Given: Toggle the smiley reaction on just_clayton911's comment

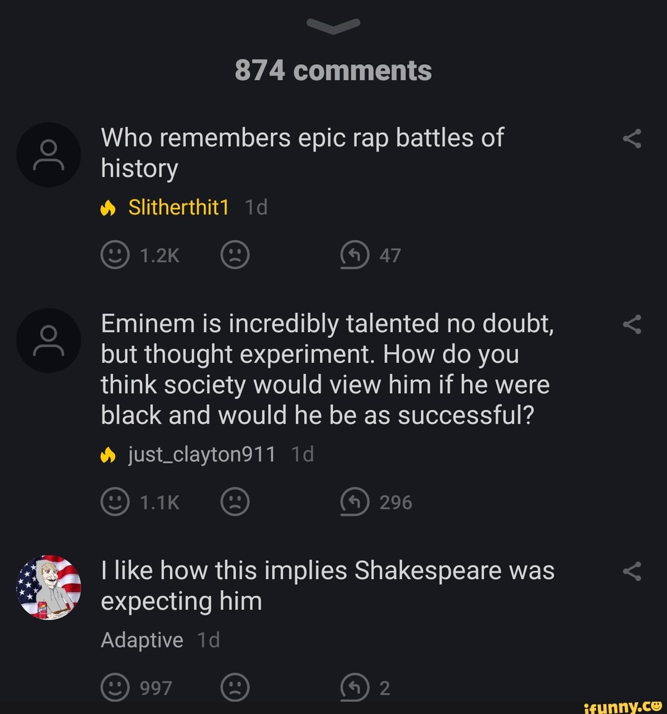Looking at the screenshot, I should point(115,502).
